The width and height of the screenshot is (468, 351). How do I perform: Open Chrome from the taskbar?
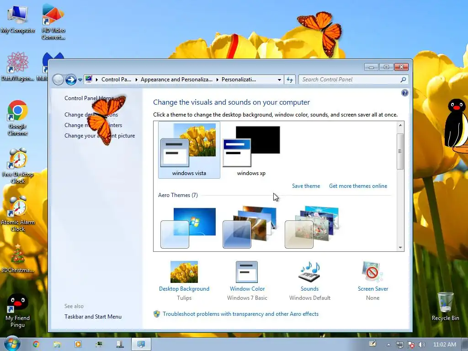(36, 345)
